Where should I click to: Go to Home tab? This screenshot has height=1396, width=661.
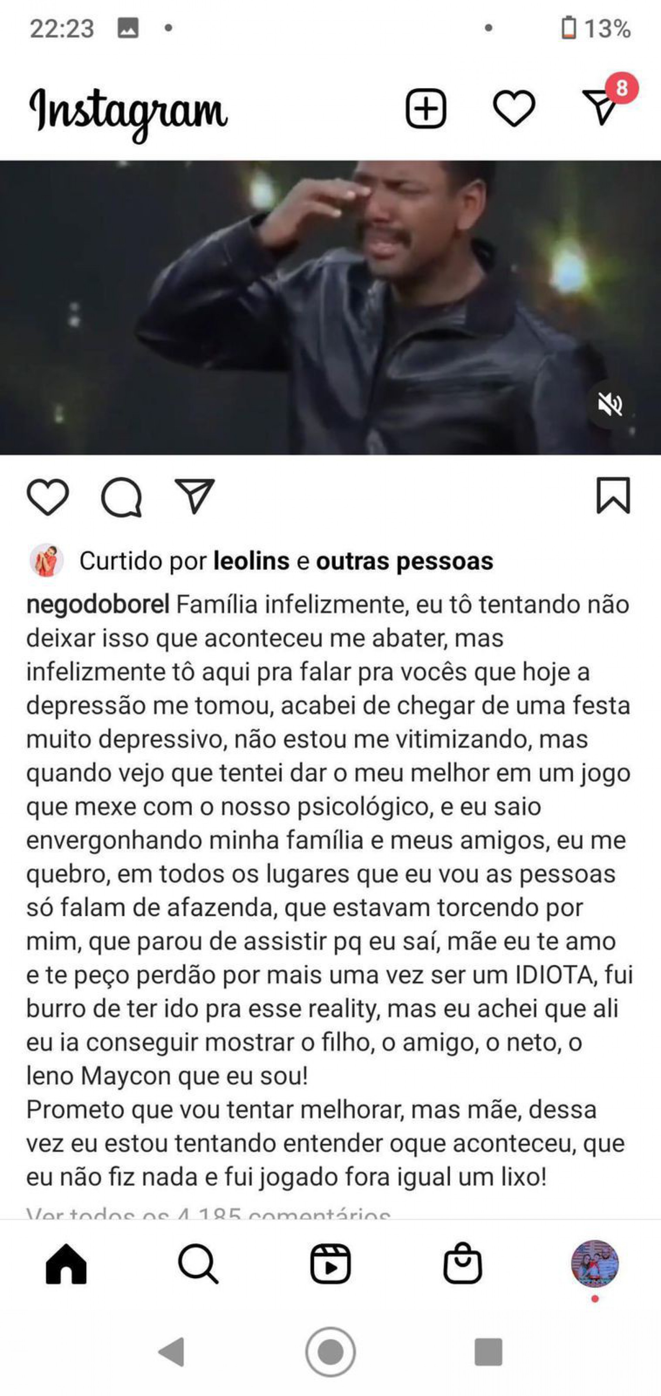66,1264
